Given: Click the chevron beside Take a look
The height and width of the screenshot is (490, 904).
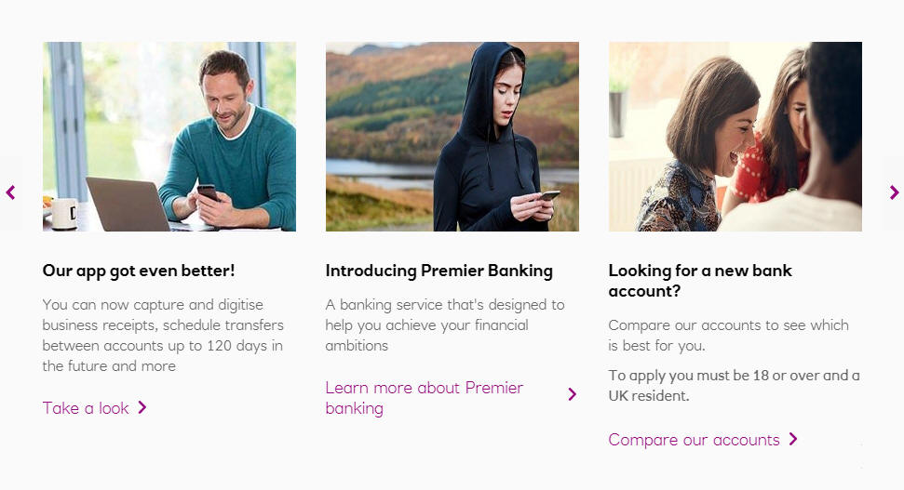Looking at the screenshot, I should (x=142, y=407).
